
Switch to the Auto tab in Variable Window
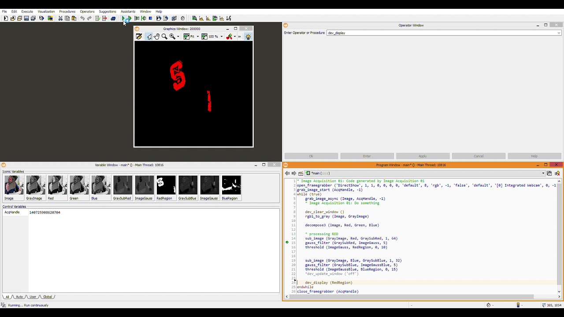click(x=19, y=297)
